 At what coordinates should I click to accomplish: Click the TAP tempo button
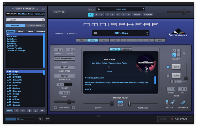(x=47, y=119)
